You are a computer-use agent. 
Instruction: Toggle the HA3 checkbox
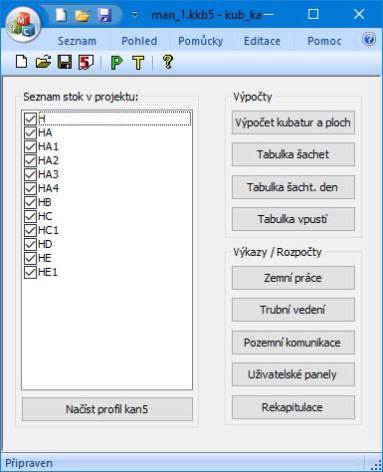coord(30,174)
